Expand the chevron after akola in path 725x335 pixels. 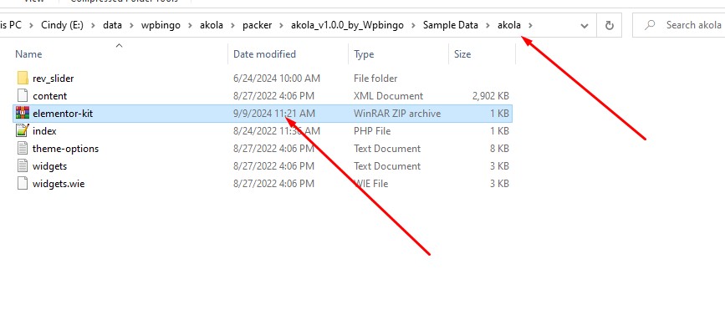coord(530,25)
